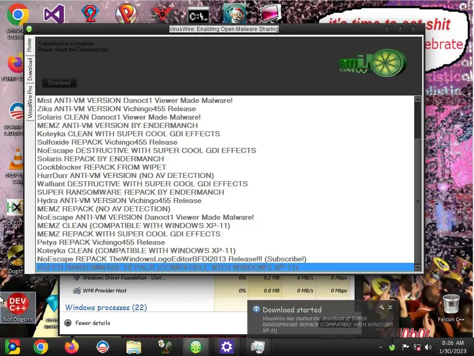474x356 pixels.
Task: Open the red 2 badge desktop icon
Action: coord(90,13)
